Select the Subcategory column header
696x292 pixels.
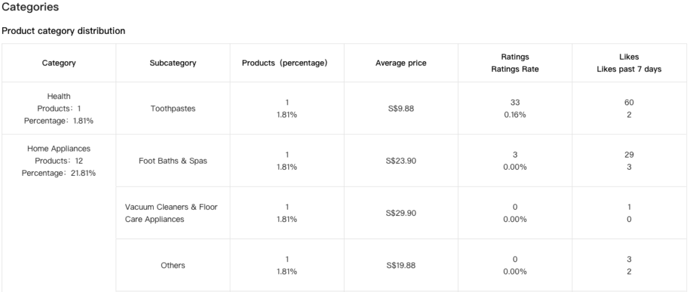173,63
